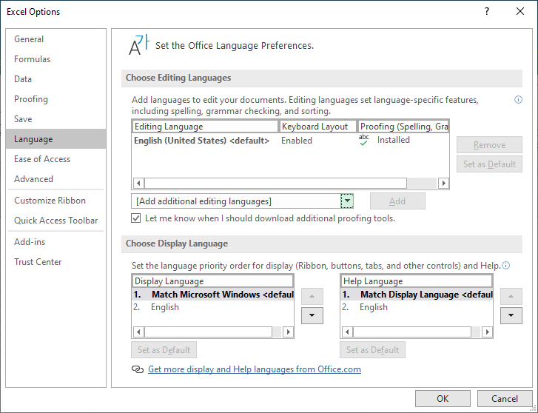The height and width of the screenshot is (413, 538).
Task: Toggle the download additional proofing tools checkbox
Action: (136, 218)
